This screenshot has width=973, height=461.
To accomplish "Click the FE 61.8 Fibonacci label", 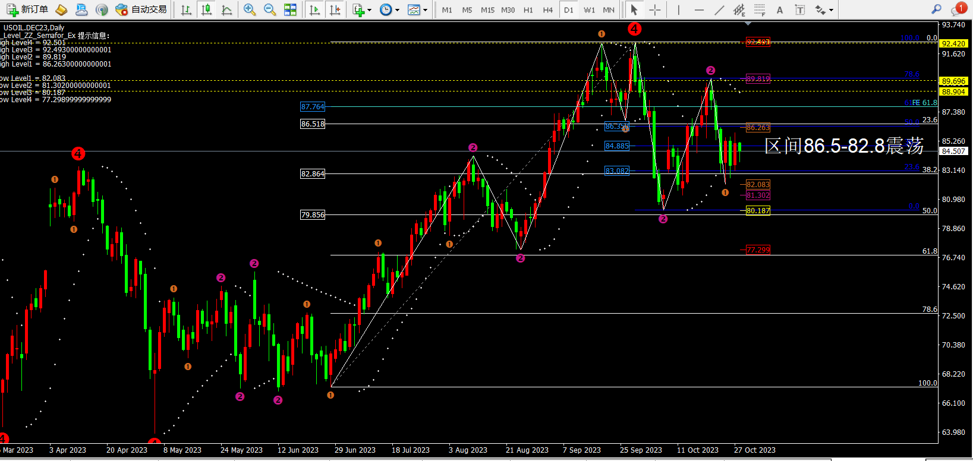I will (x=924, y=103).
